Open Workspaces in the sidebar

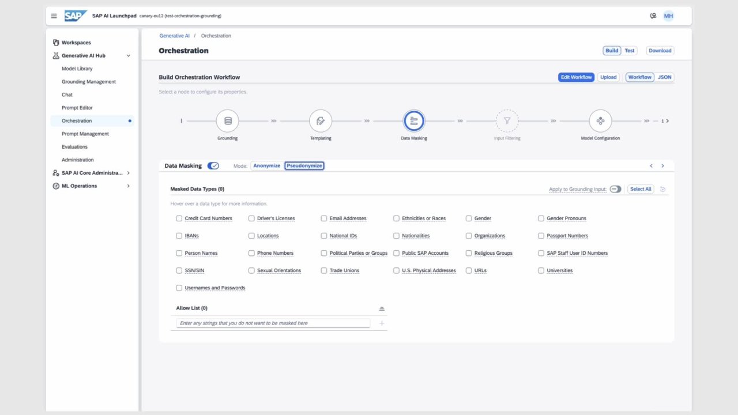[x=76, y=43]
